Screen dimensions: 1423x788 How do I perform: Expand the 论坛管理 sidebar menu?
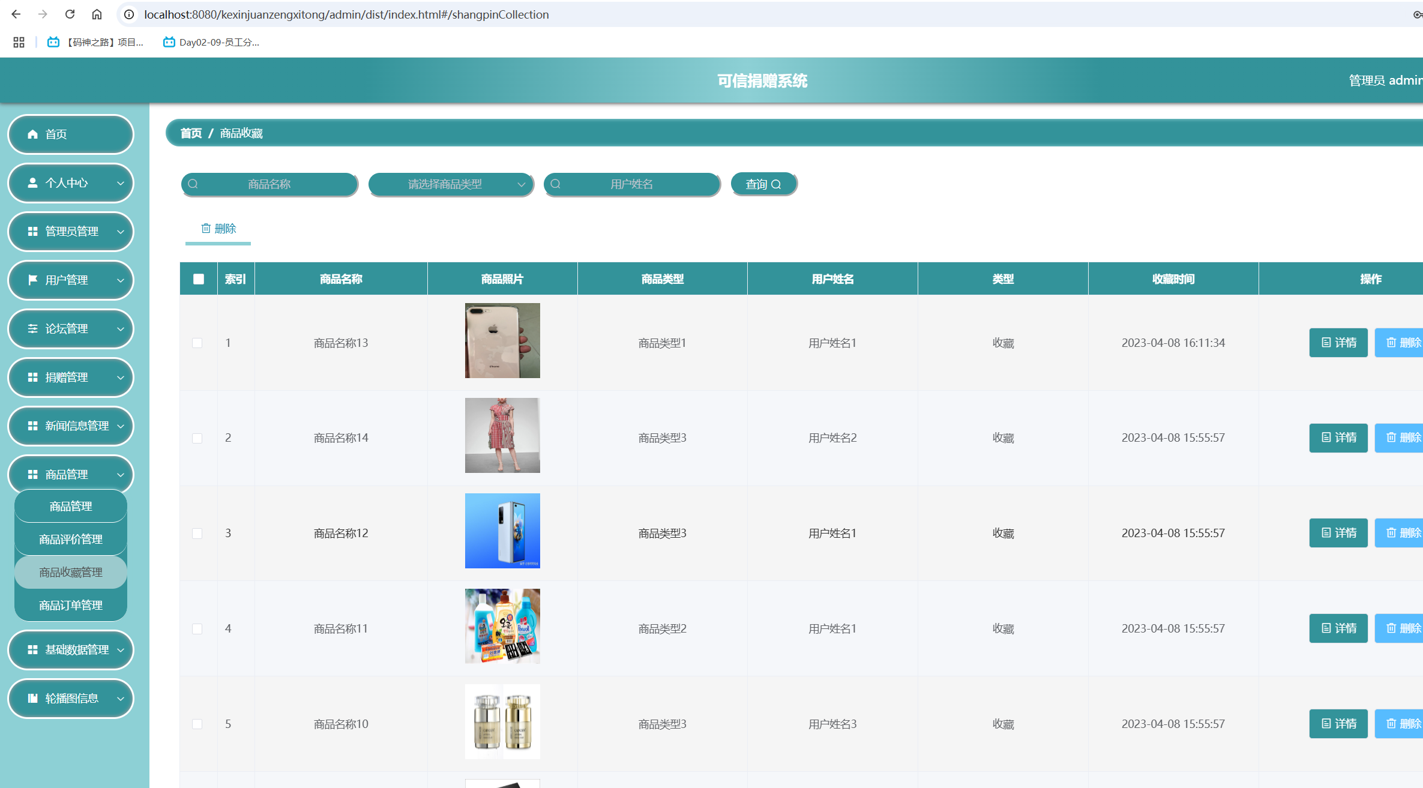[71, 329]
